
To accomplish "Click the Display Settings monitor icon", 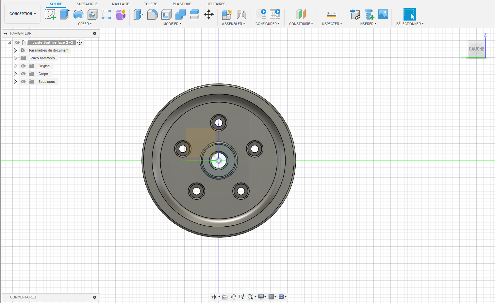I will [261, 297].
